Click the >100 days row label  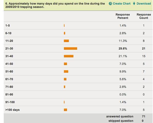pyautogui.click(x=12, y=110)
